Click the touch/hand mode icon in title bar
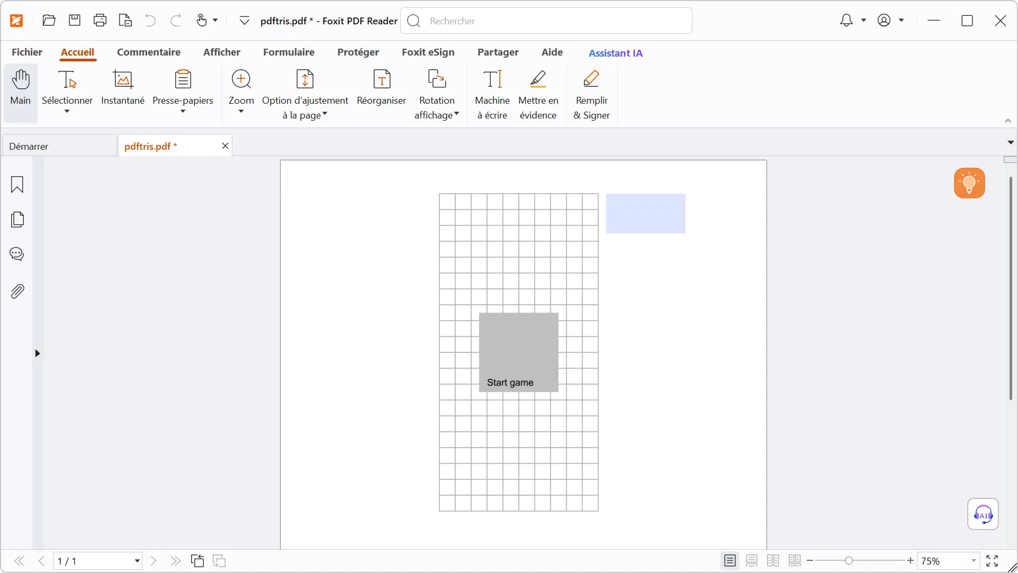Image resolution: width=1018 pixels, height=573 pixels. [x=202, y=21]
